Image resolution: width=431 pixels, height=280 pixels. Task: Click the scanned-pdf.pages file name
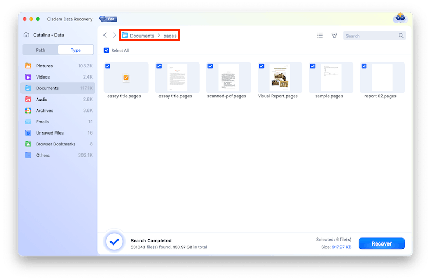pos(226,96)
